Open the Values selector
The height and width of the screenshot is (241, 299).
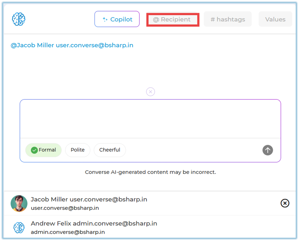point(275,19)
